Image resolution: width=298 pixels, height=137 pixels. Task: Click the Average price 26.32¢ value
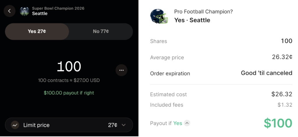(x=282, y=57)
